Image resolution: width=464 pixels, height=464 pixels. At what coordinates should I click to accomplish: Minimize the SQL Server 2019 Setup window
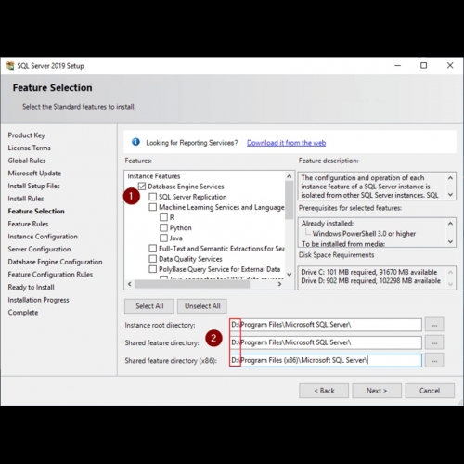(x=398, y=66)
